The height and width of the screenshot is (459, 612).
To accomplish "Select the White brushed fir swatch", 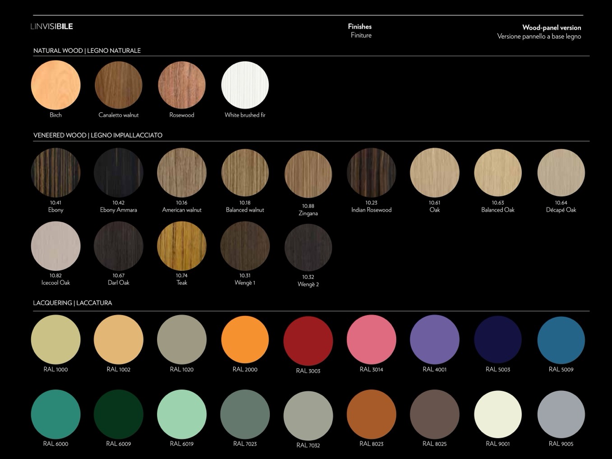I will pyautogui.click(x=245, y=85).
